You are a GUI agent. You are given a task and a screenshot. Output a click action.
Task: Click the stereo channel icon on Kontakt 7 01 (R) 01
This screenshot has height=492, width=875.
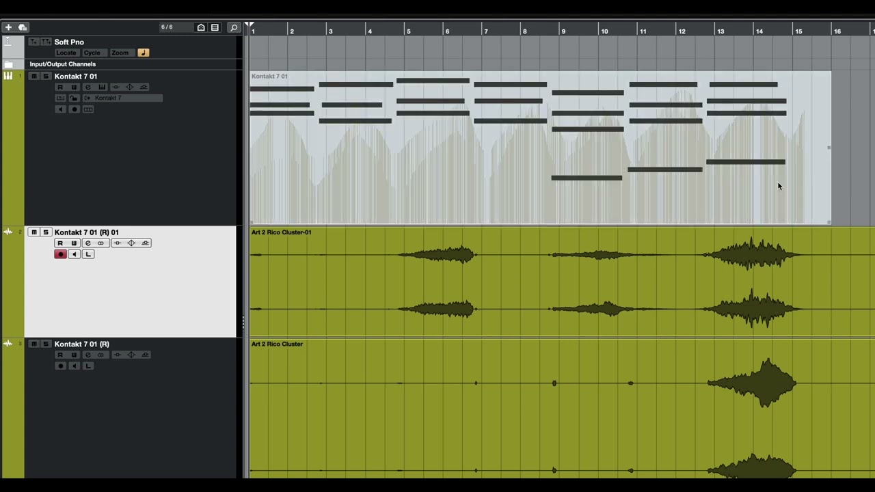coord(100,243)
